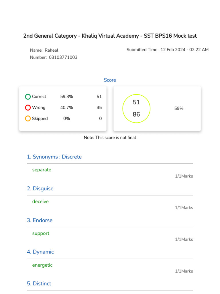The width and height of the screenshot is (220, 294).
Task: Click the green Correct circle icon
Action: tap(28, 97)
